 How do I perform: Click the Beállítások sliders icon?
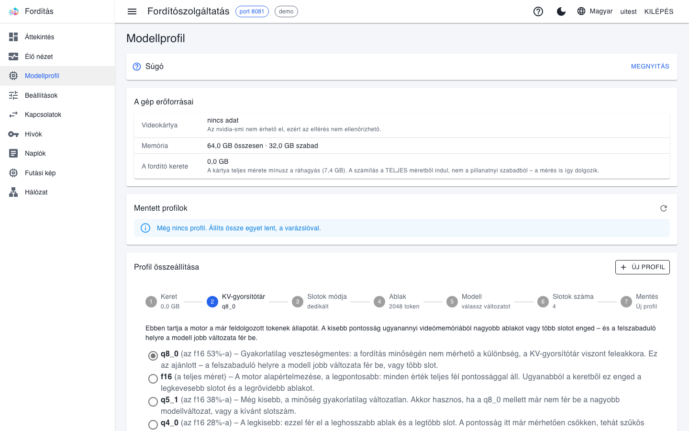pyautogui.click(x=13, y=95)
